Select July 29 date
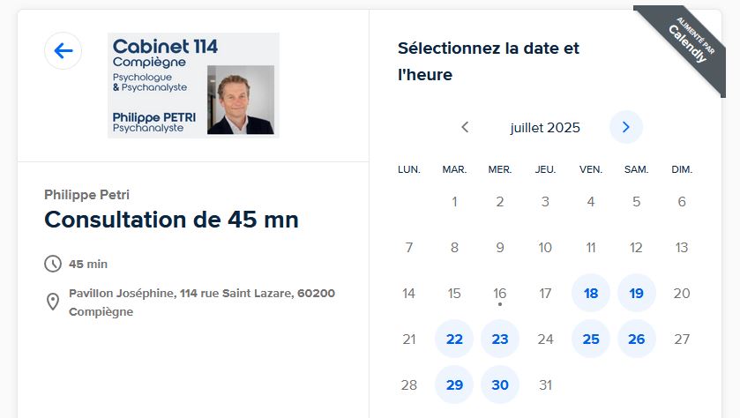This screenshot has height=418, width=740. [454, 384]
